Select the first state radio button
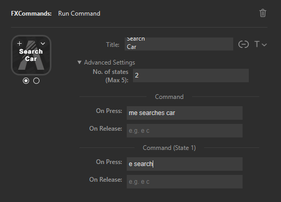 [x=26, y=81]
